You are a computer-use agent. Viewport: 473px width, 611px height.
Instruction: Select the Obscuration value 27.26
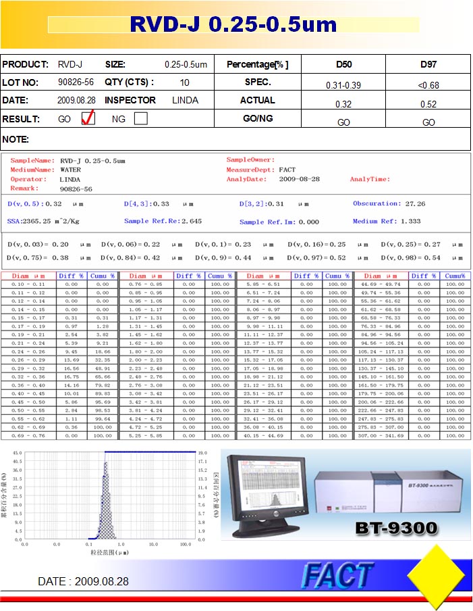(x=415, y=203)
